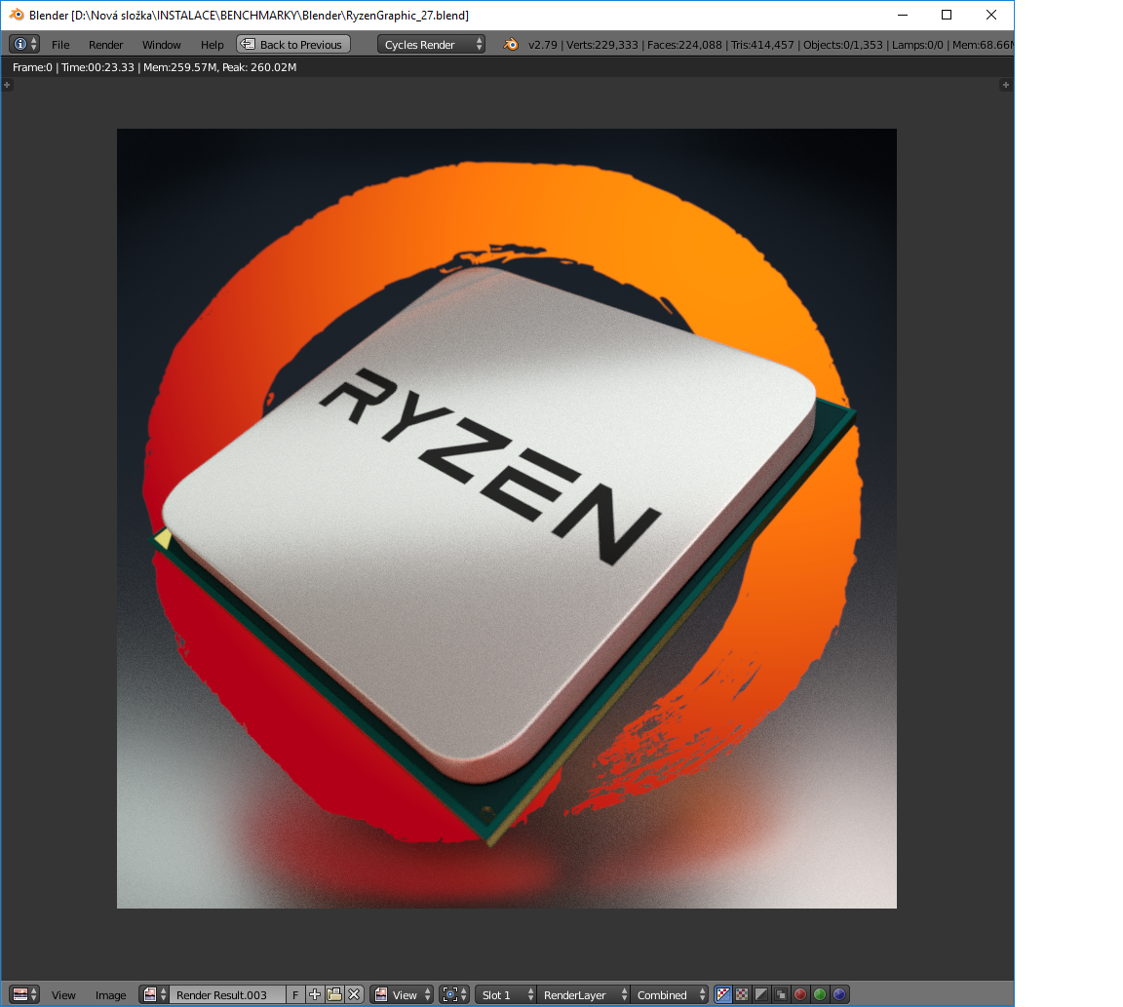Click the new image plus icon
Screen dimensions: 1123x1007
point(315,994)
